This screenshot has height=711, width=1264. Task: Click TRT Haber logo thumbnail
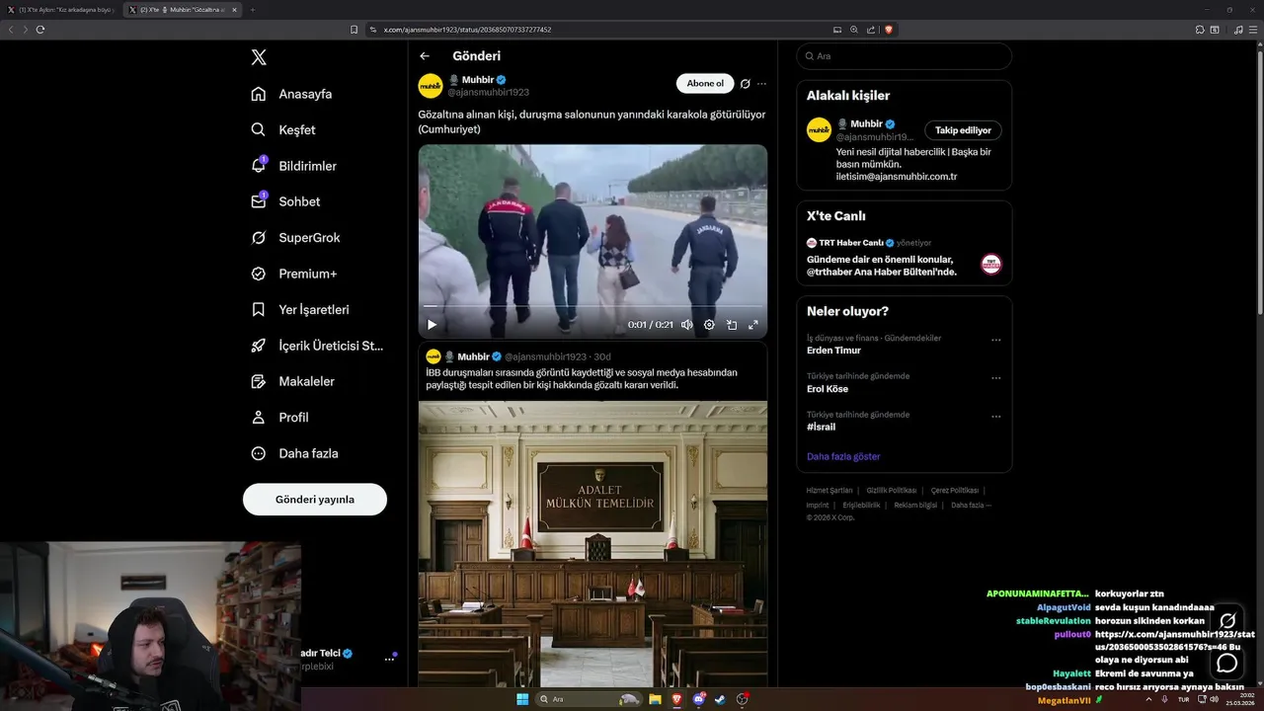(991, 264)
